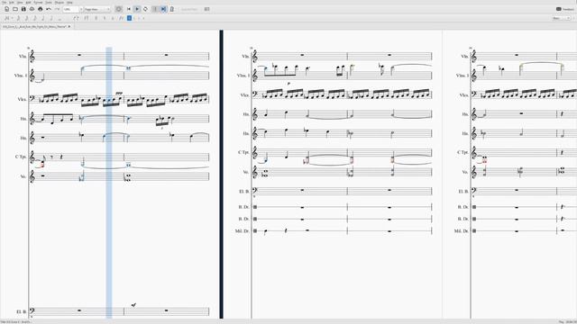
Task: Click the Ml. Dr. label on second page
Action: tap(243, 231)
